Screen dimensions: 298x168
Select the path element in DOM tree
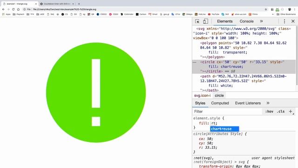(244, 83)
